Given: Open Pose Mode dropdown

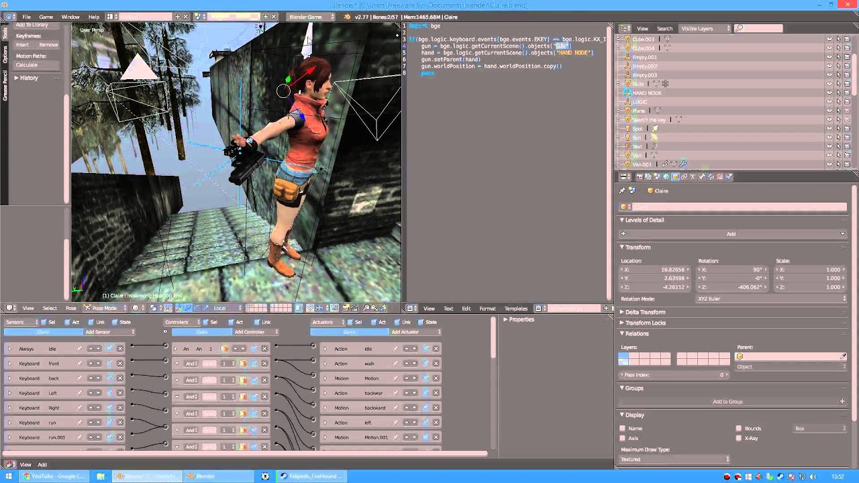Looking at the screenshot, I should tap(105, 308).
